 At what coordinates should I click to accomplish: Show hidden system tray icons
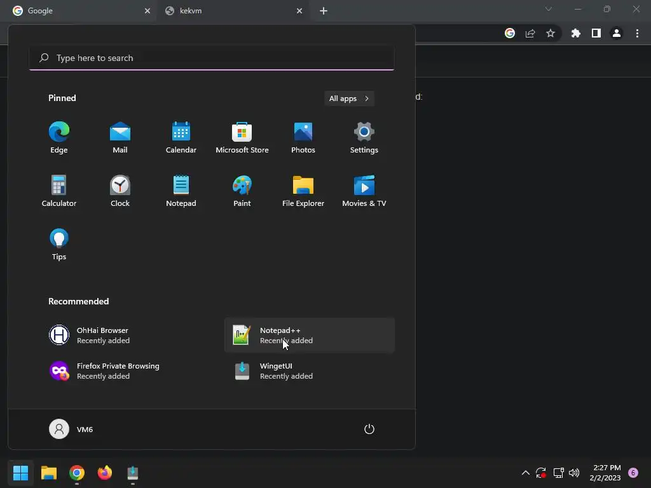pos(526,473)
